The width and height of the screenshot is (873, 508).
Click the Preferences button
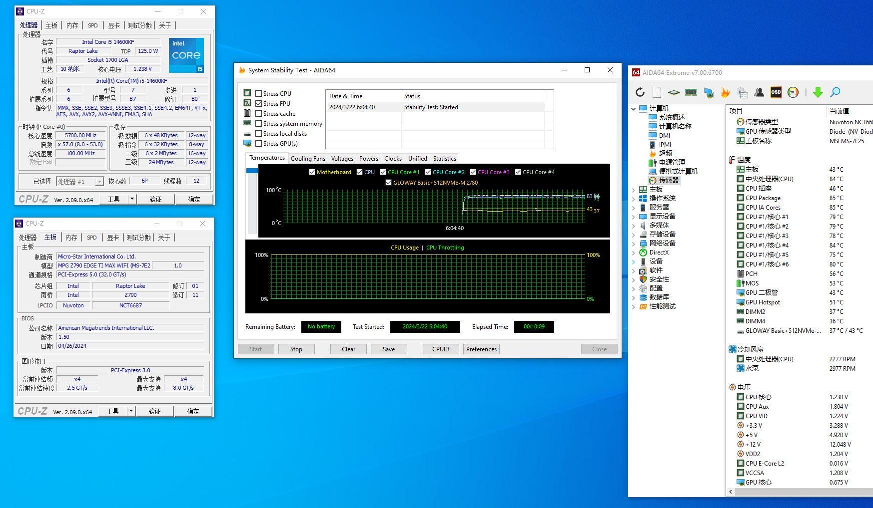pyautogui.click(x=481, y=349)
